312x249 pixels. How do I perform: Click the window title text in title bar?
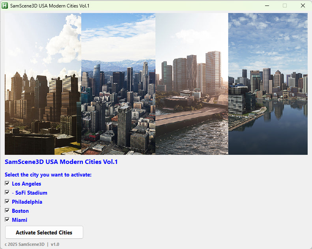coord(50,6)
